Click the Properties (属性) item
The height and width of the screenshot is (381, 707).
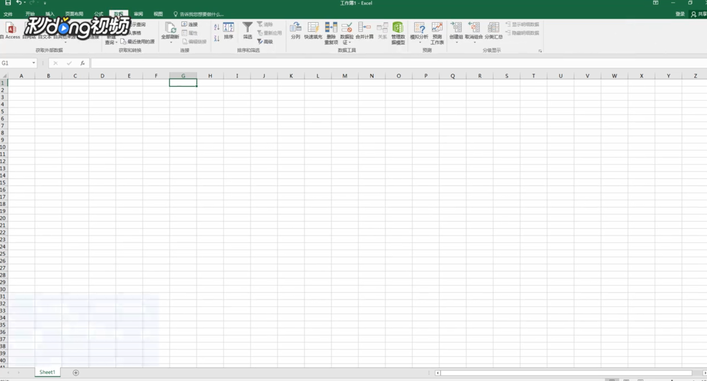[189, 33]
